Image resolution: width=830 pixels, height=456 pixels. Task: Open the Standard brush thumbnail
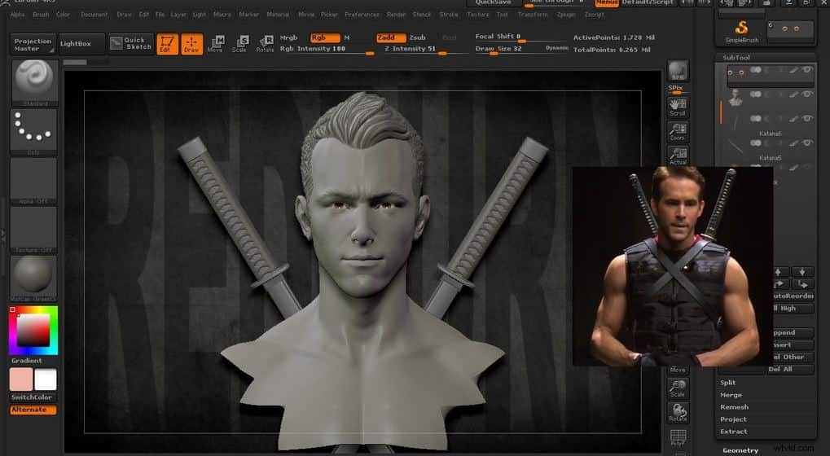pyautogui.click(x=34, y=82)
